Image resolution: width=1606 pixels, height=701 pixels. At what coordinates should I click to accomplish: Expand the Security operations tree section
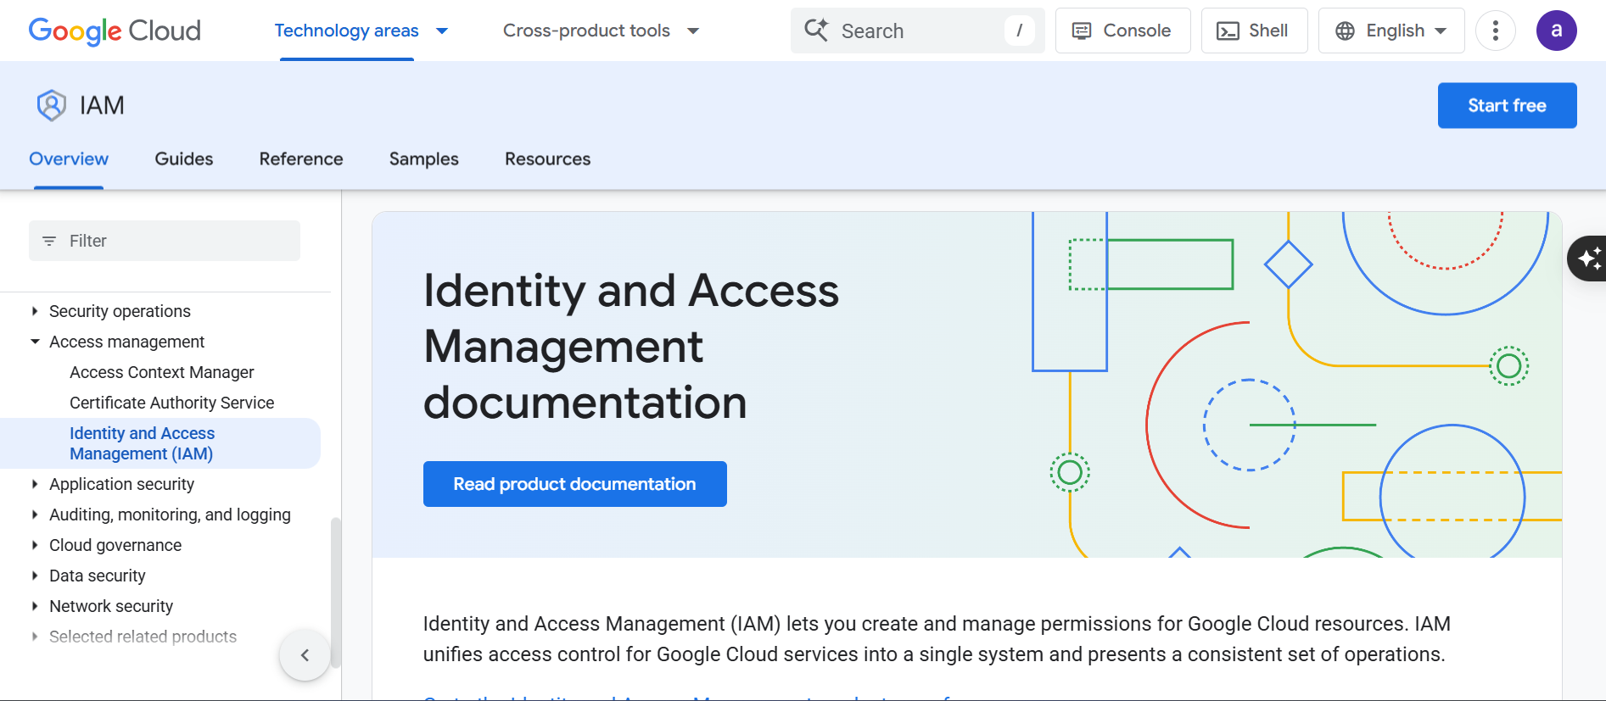[35, 311]
